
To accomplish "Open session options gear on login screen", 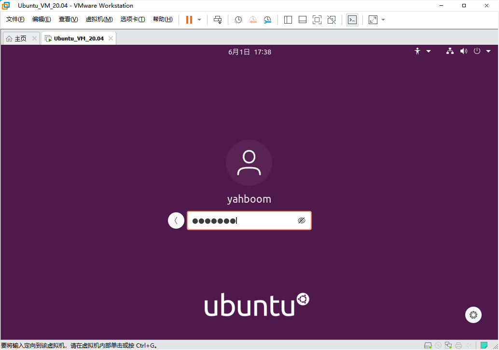I will (473, 315).
